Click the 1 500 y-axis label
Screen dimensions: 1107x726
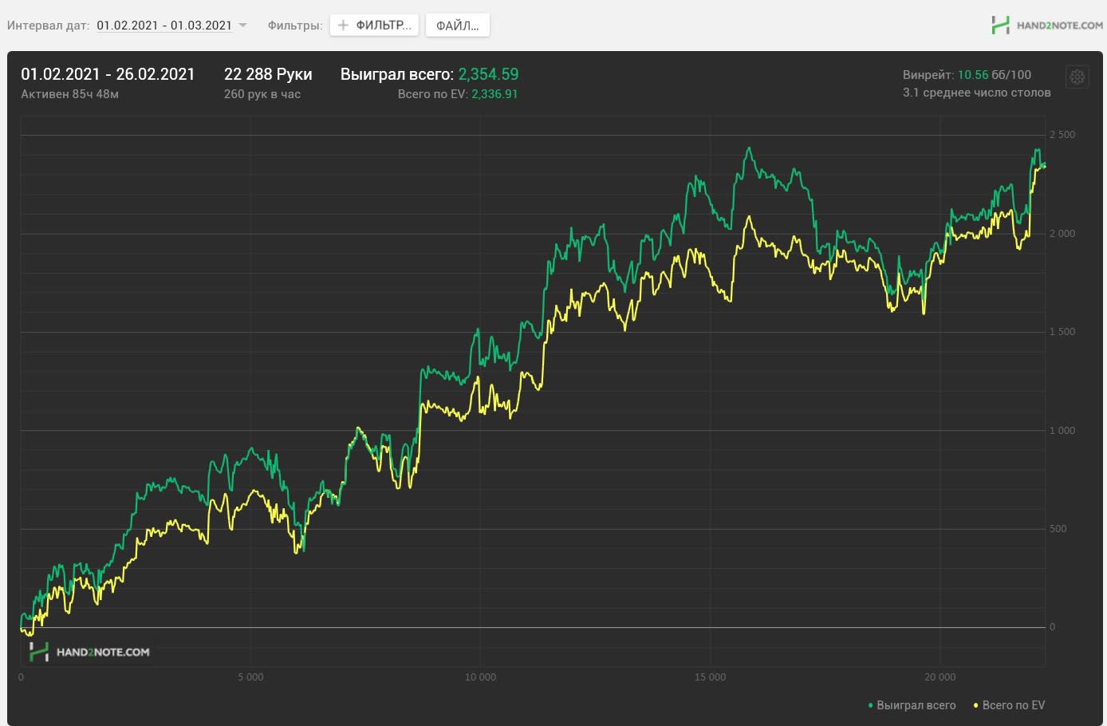1062,332
